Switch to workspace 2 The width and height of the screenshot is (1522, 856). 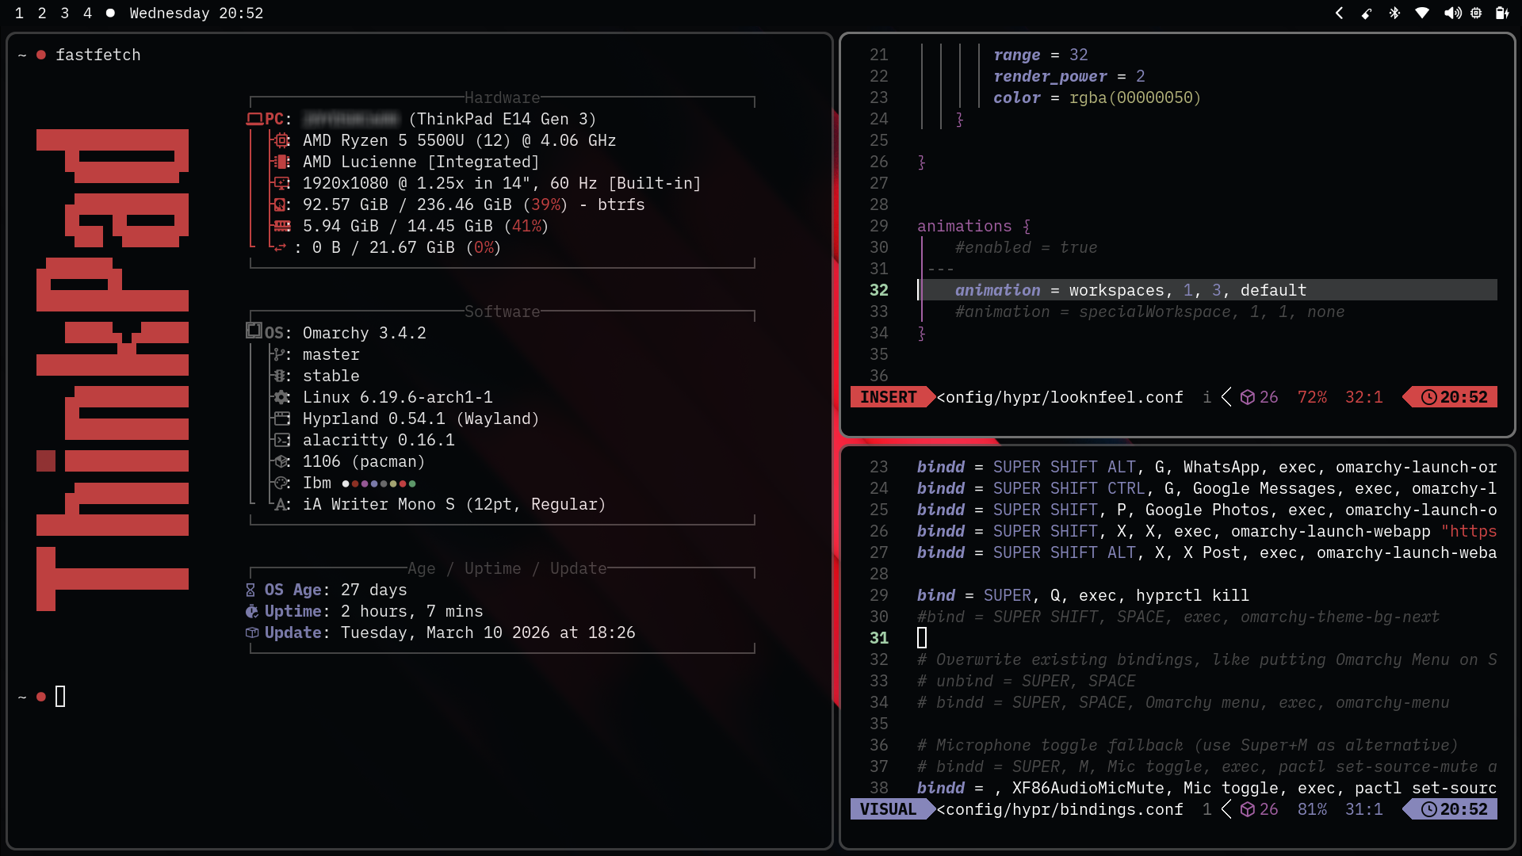tap(42, 13)
